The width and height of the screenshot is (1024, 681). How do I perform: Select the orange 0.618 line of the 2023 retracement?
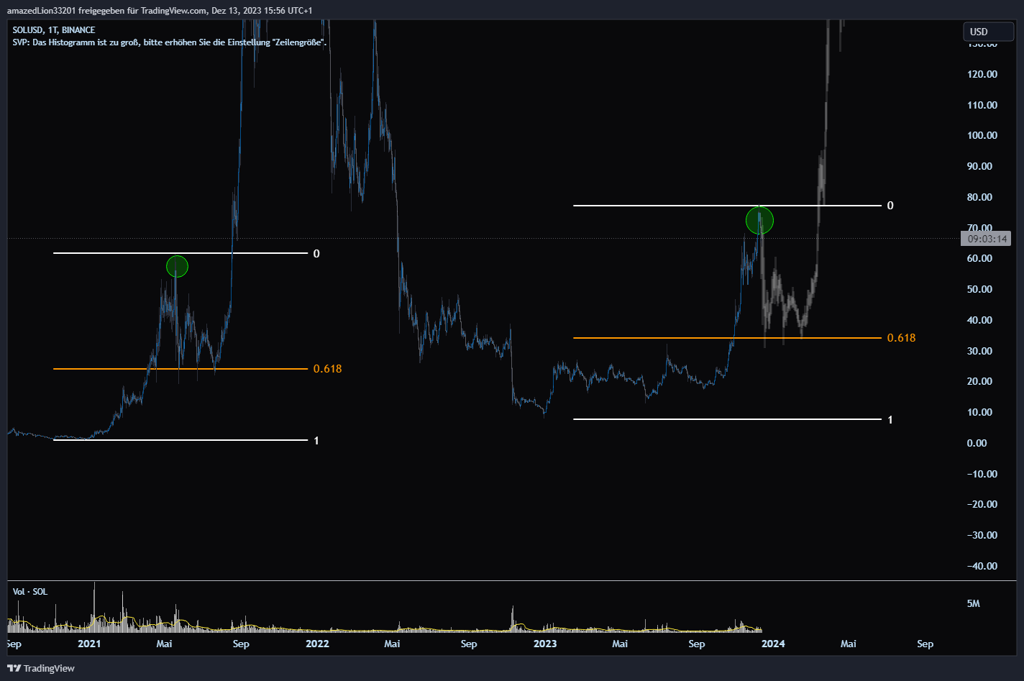pyautogui.click(x=727, y=338)
